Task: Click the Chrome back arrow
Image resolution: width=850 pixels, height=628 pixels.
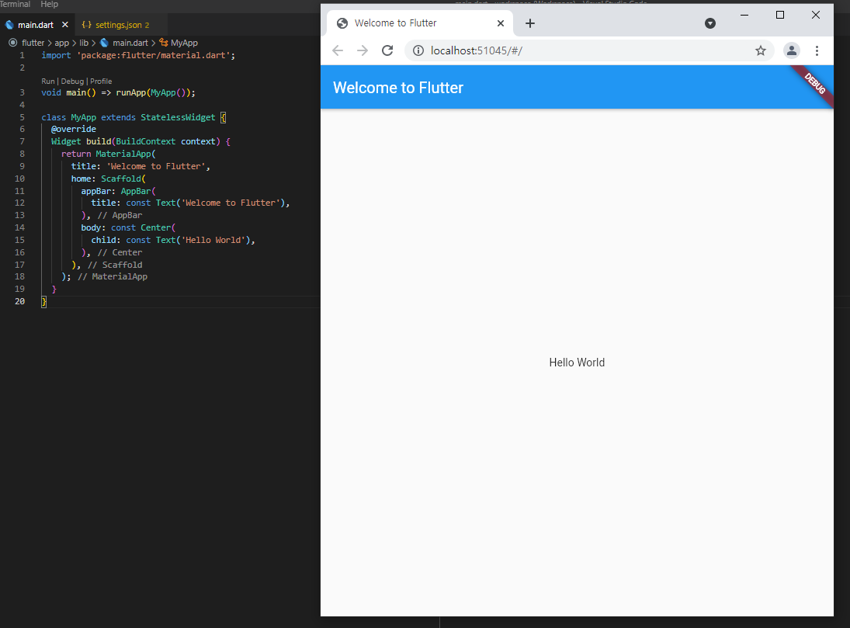Action: (338, 50)
